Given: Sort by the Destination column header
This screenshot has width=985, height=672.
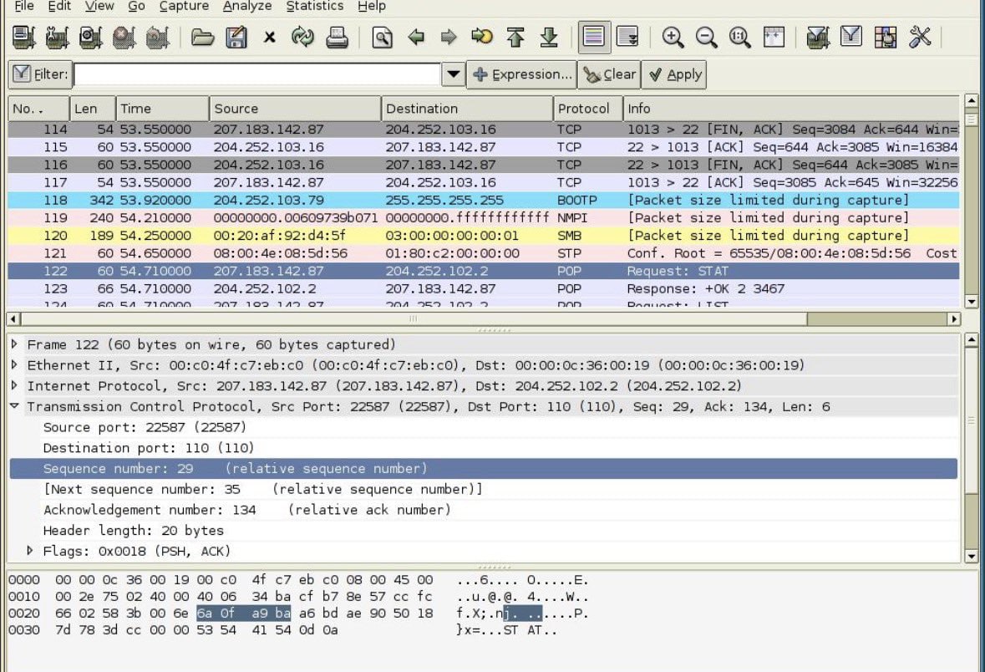Looking at the screenshot, I should 467,108.
